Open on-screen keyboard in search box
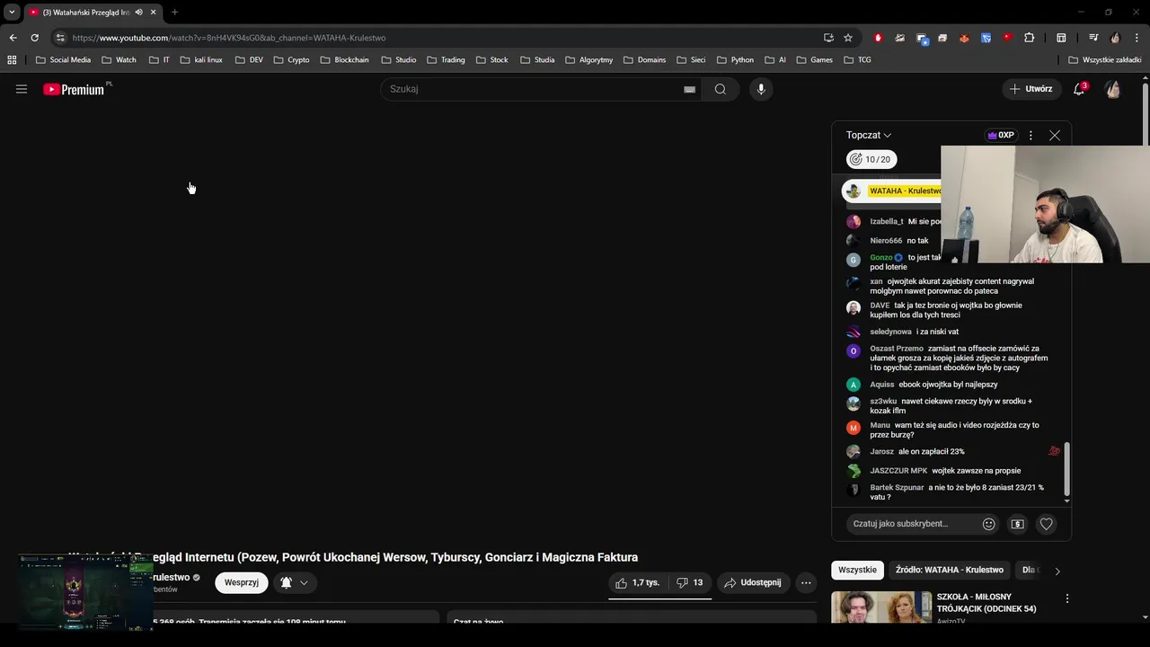This screenshot has width=1150, height=647. click(x=689, y=89)
